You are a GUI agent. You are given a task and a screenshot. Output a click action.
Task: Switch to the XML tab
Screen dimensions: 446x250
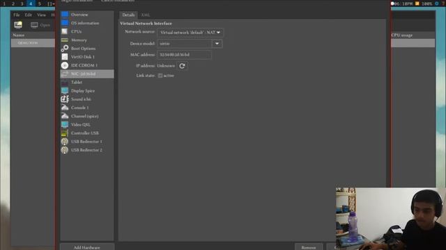pos(146,15)
